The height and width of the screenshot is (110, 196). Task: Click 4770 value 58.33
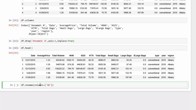point(91,64)
